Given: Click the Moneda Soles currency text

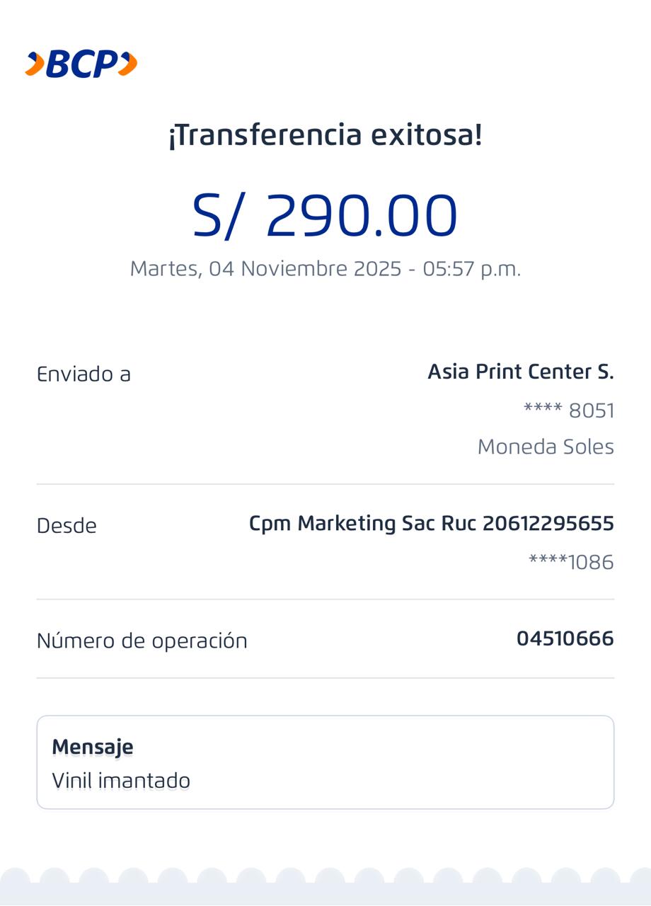Looking at the screenshot, I should click(546, 447).
